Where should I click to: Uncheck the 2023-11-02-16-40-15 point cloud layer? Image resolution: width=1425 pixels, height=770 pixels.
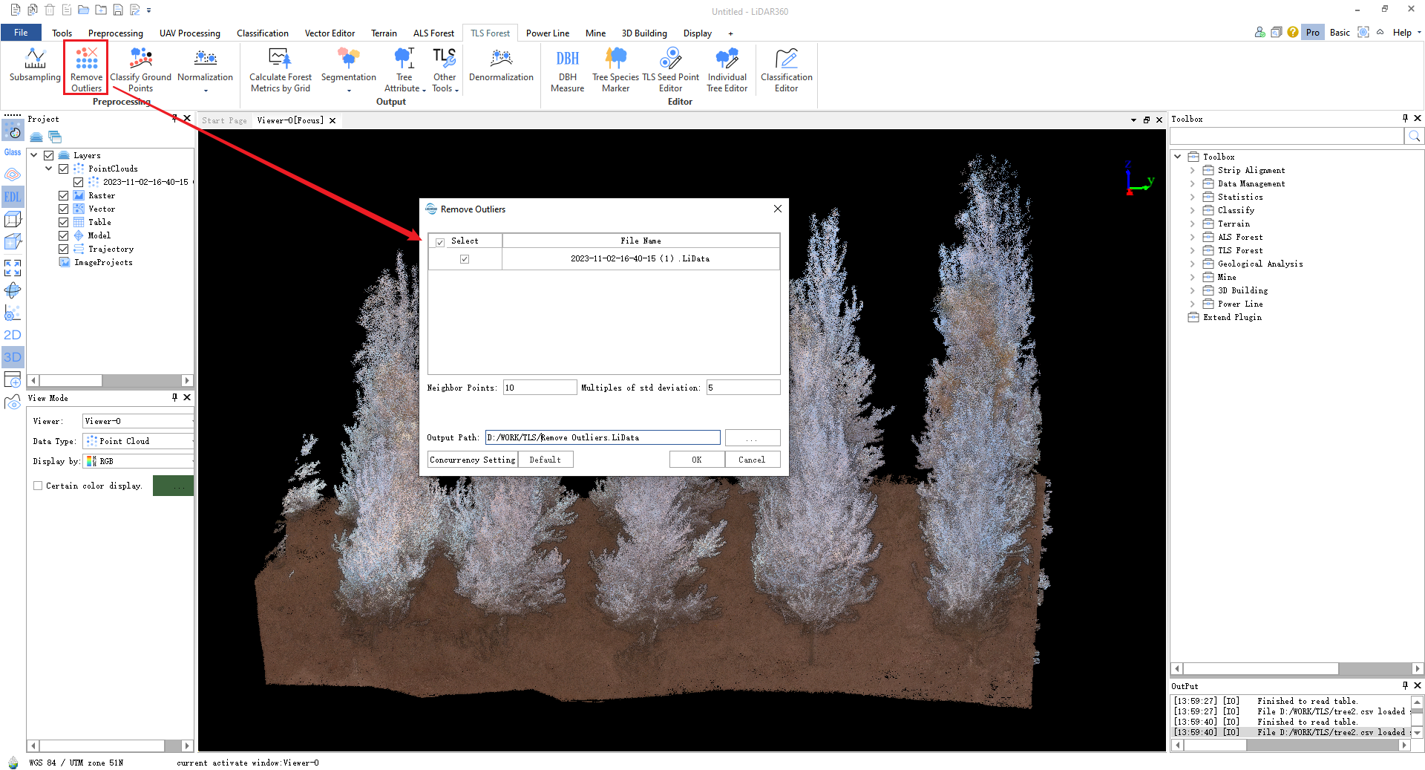(x=78, y=182)
